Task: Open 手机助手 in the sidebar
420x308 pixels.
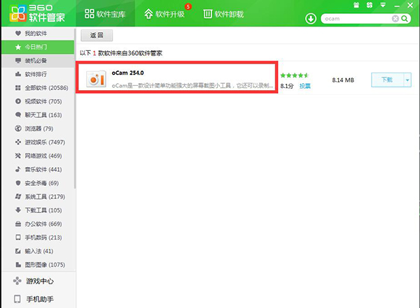Action: coord(38,300)
